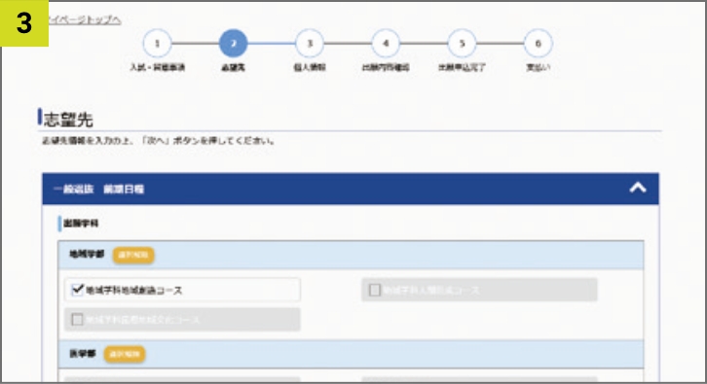Click the 支払い step label text
Screen dimensions: 707x384
click(538, 67)
